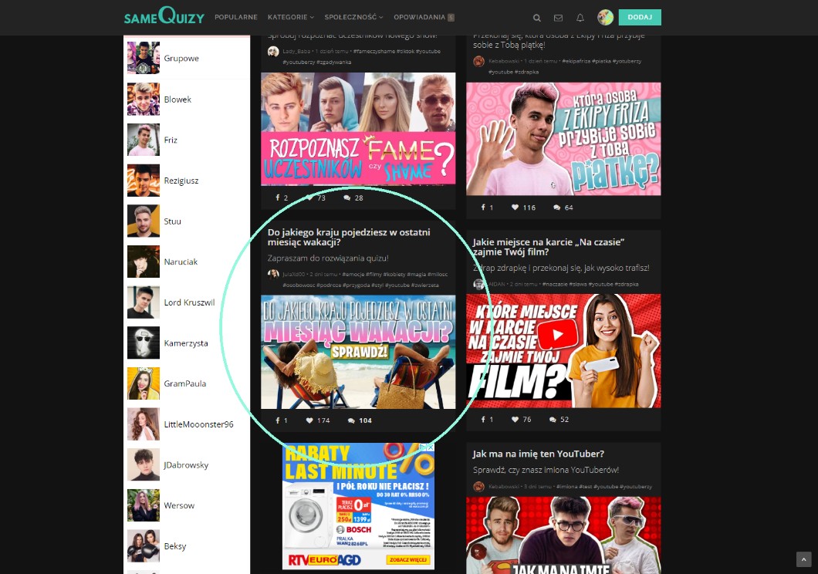Expand the Kategorie dropdown menu
This screenshot has height=574, width=818.
pos(290,17)
